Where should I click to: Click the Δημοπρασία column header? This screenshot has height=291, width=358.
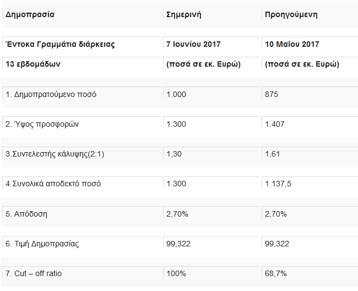tap(30, 14)
